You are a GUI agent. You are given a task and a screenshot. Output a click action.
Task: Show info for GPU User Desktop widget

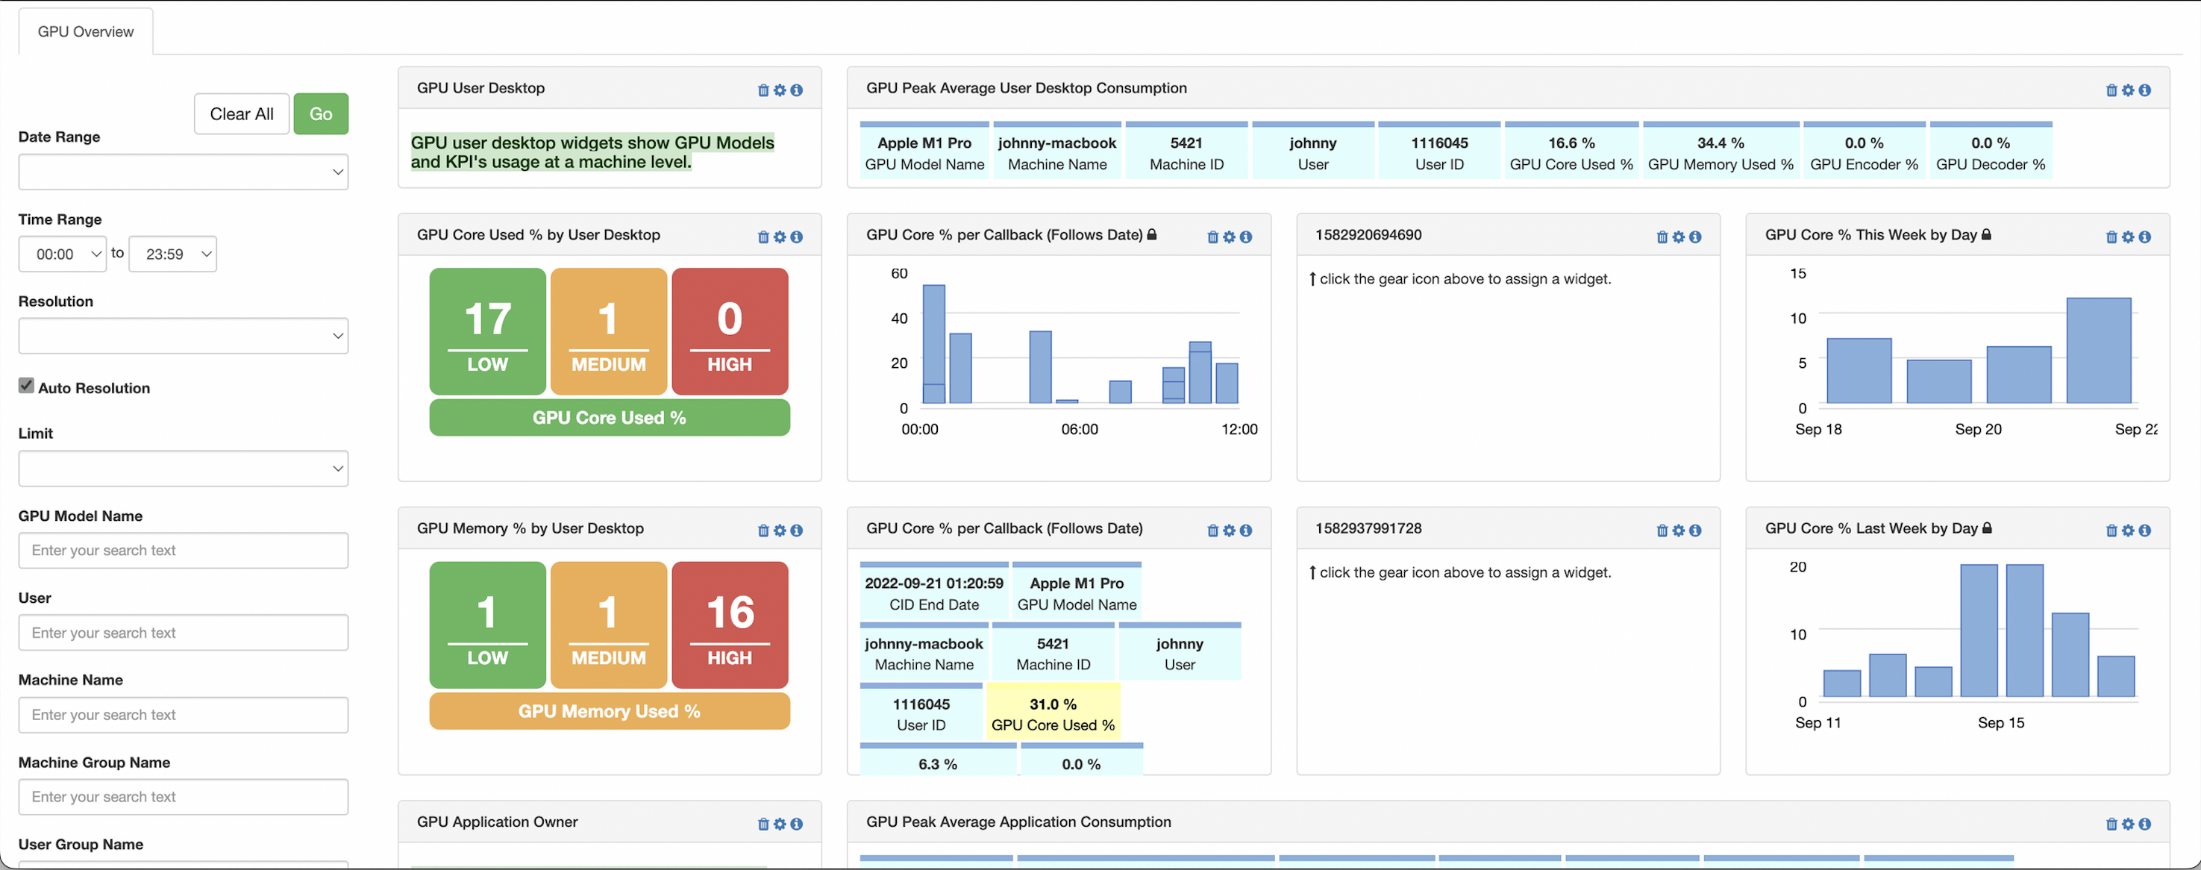click(x=796, y=90)
